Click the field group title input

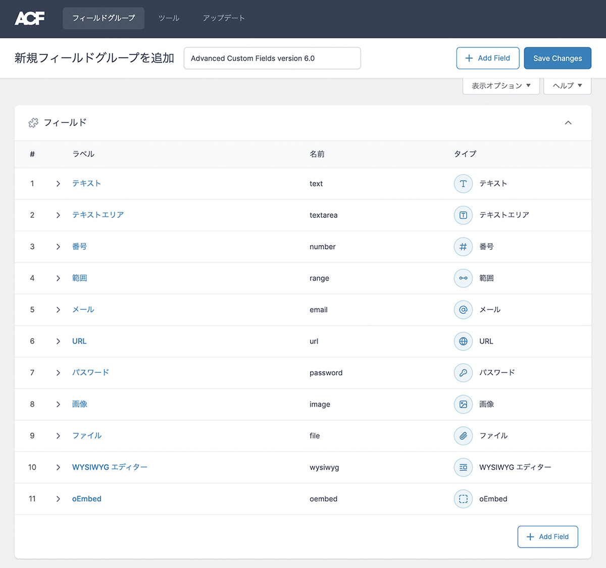(x=272, y=58)
